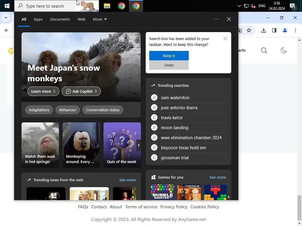Select the Behaviour chip

[68, 110]
